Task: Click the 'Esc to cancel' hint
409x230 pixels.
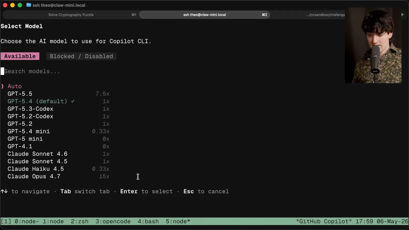Action: click(x=206, y=191)
